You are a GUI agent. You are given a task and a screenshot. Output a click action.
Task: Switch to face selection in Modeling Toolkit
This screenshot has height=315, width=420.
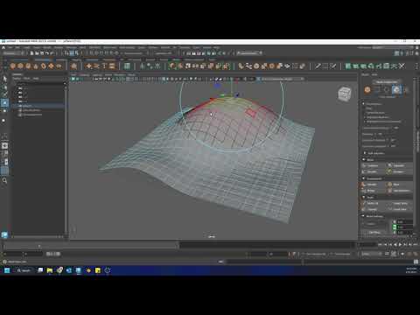(396, 90)
